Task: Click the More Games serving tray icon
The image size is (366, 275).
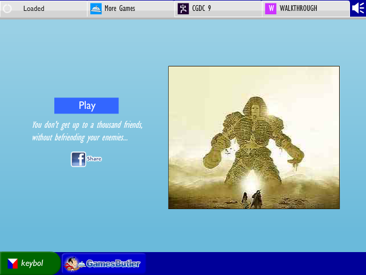Action: pos(96,9)
